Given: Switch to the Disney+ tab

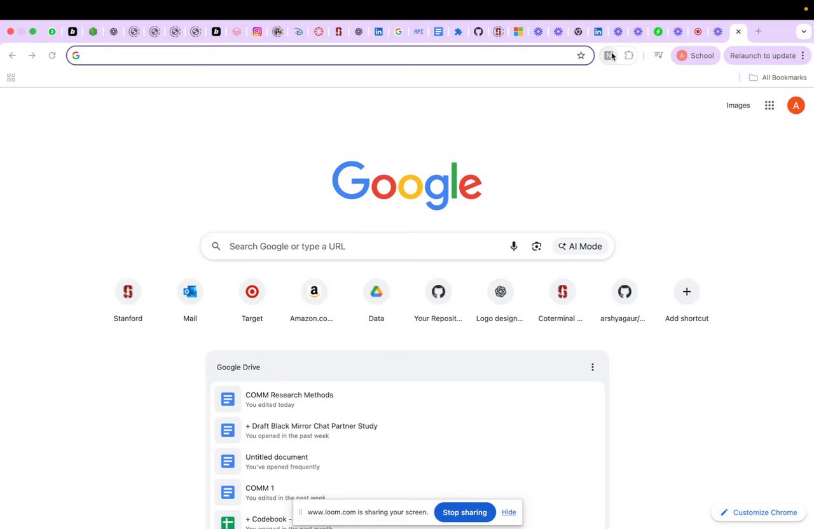Looking at the screenshot, I should point(298,31).
